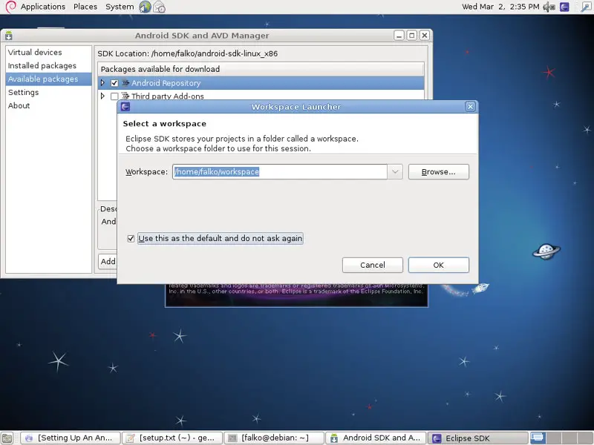Click Cancel in Workspace Launcher
594x445 pixels.
pyautogui.click(x=373, y=265)
